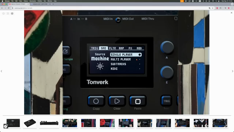Viewport: 234px width, 132px height.
Task: Open the rear panel connections thumbnail
Action: coord(49,123)
